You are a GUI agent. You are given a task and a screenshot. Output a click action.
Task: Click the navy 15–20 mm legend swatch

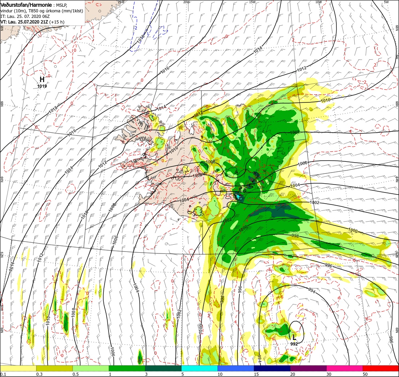coord(272,368)
